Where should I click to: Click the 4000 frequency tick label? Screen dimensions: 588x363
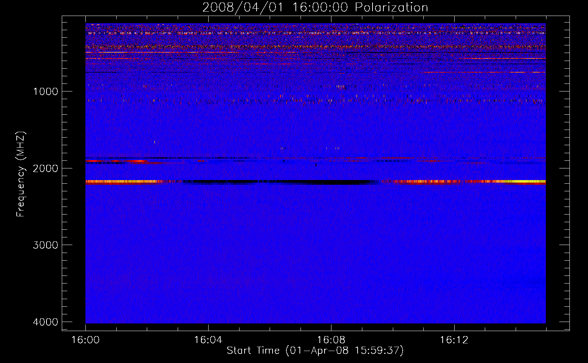[45, 322]
